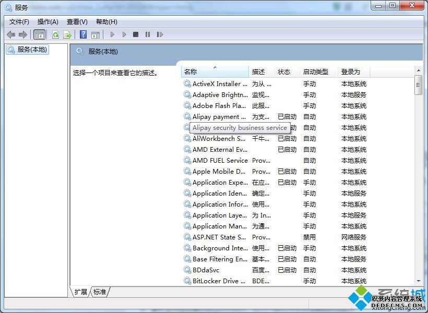
Task: Click the Stop service square icon
Action: coord(136,34)
